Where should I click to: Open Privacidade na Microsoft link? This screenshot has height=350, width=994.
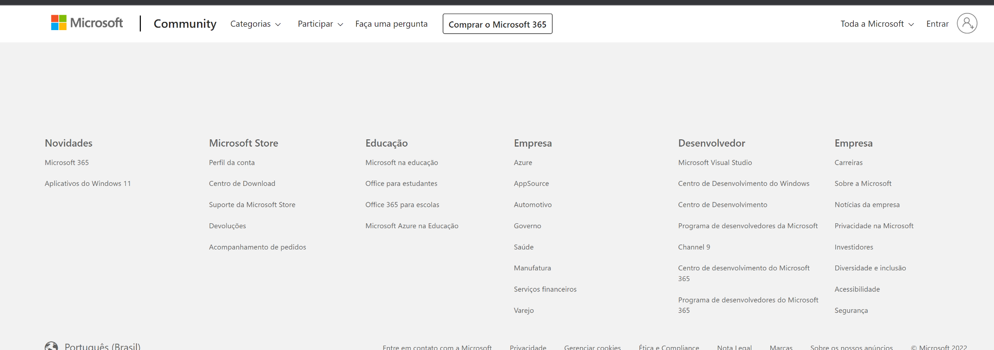pyautogui.click(x=874, y=226)
